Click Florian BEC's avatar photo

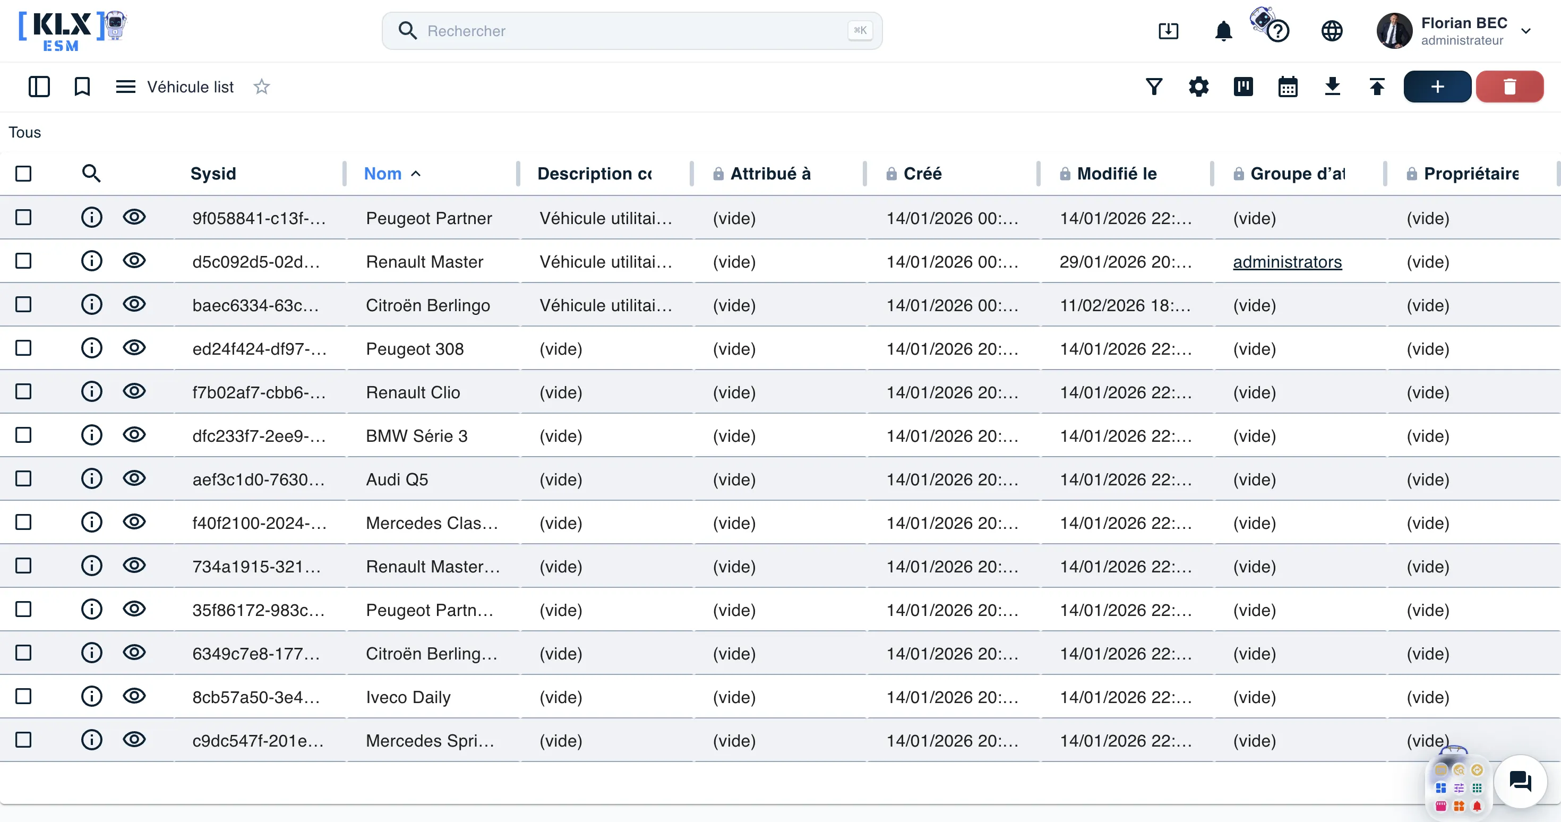[x=1394, y=30]
